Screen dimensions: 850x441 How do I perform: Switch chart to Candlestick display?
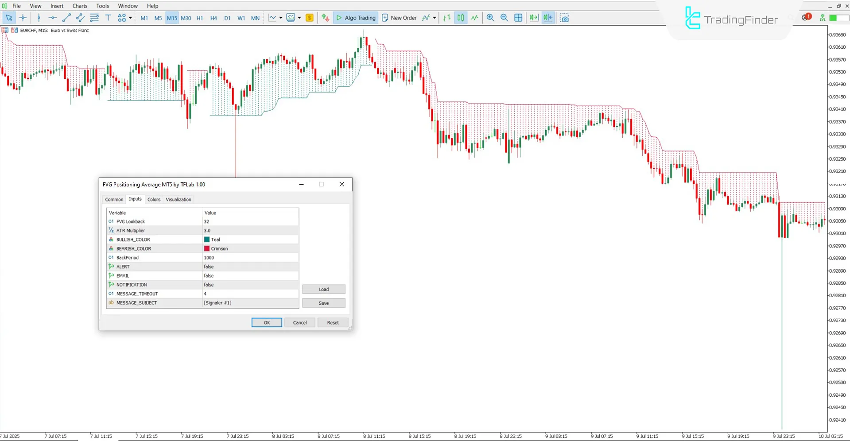[x=461, y=18]
